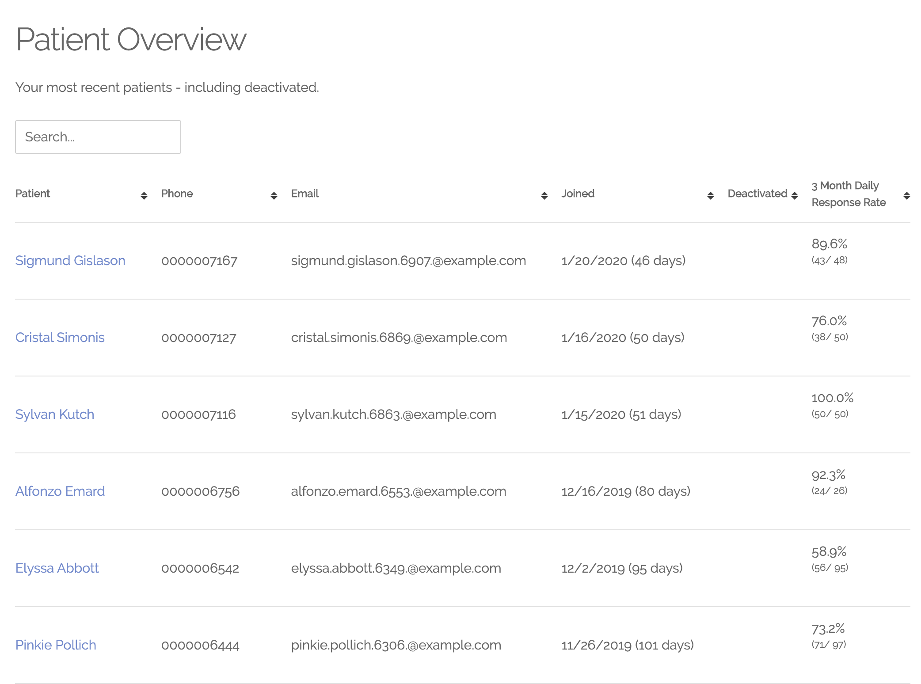Open Sigmund Gislason patient profile
Image resolution: width=921 pixels, height=684 pixels.
(x=70, y=261)
